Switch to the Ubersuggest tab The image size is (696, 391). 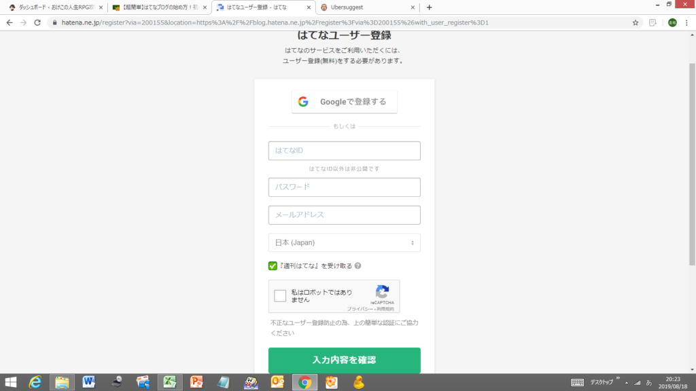coord(366,7)
